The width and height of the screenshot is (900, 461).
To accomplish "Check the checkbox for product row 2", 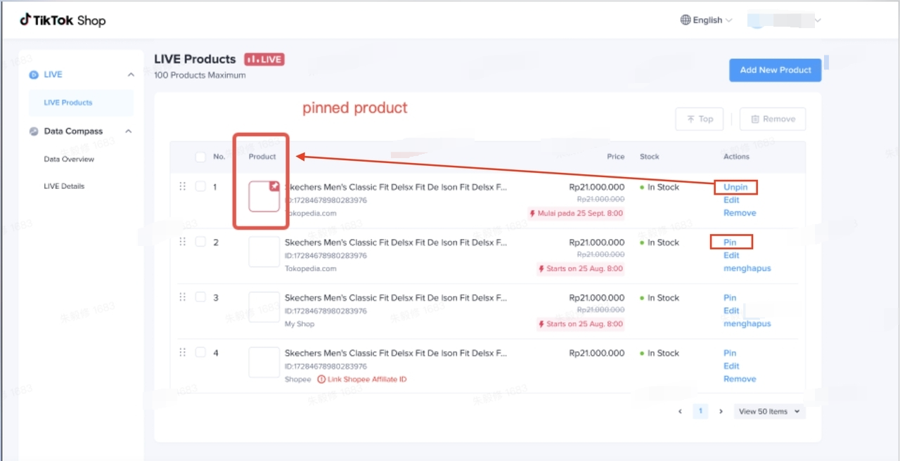I will (200, 242).
